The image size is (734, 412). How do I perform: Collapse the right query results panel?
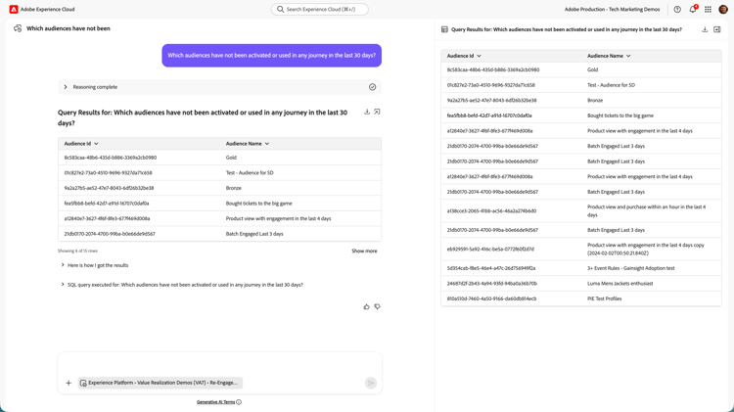(717, 29)
